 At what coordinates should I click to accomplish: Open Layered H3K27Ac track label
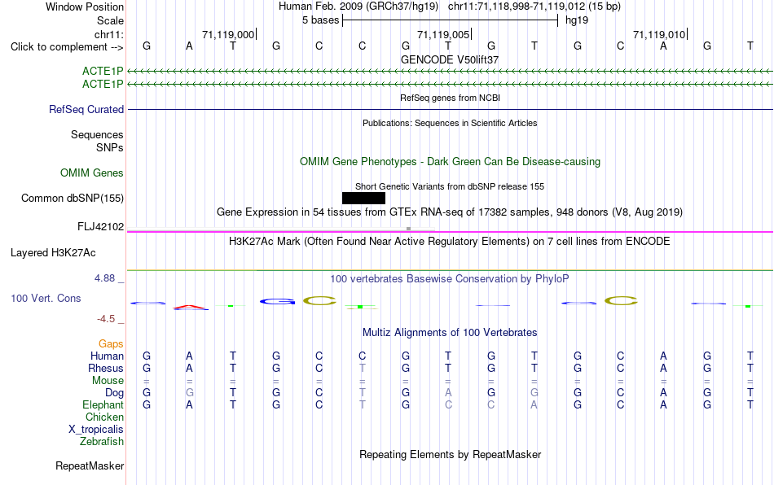53,253
